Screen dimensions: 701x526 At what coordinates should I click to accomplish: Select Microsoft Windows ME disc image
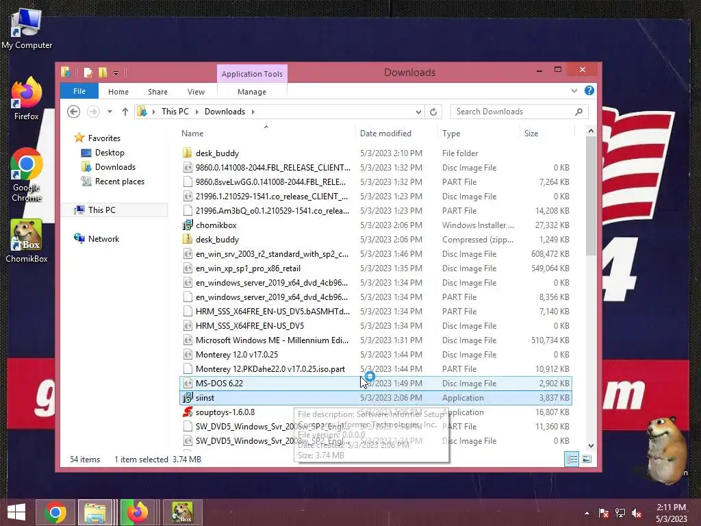pos(376,340)
